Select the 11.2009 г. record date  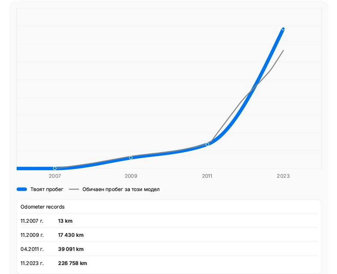click(32, 235)
